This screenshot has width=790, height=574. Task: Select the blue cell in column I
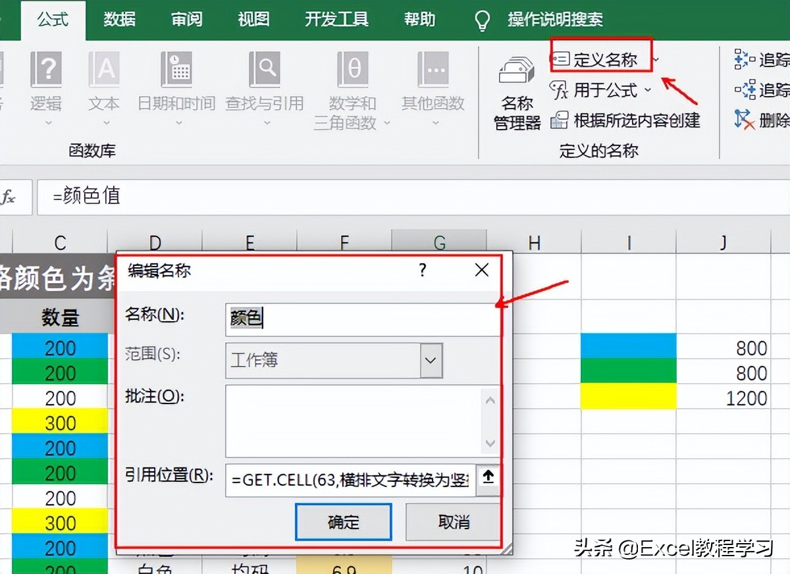(629, 346)
